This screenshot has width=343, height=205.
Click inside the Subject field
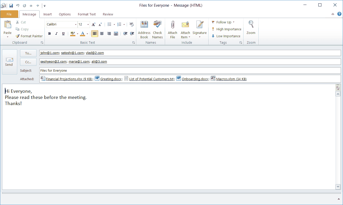(x=103, y=70)
